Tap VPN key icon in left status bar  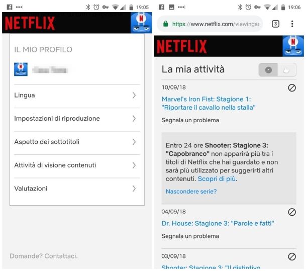pos(106,7)
